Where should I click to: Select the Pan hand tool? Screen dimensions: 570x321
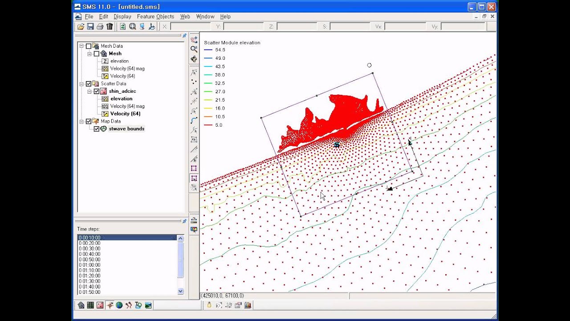point(194,40)
